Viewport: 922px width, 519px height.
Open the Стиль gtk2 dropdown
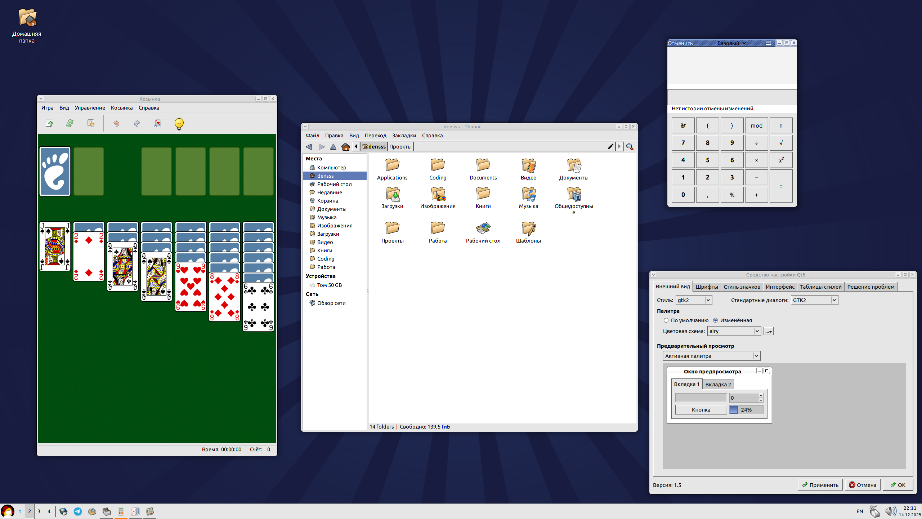(x=693, y=300)
